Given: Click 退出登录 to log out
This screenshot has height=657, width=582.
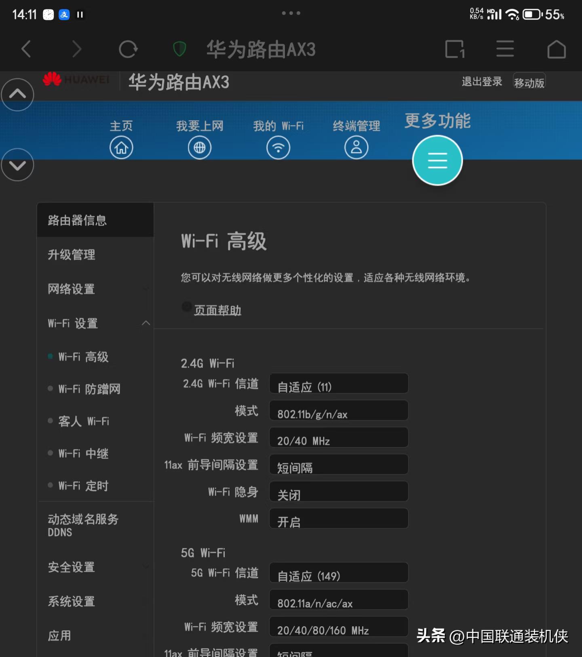Looking at the screenshot, I should coord(482,82).
